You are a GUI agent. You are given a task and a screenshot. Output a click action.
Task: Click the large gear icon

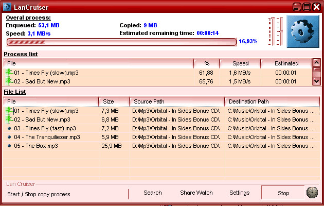click(303, 31)
